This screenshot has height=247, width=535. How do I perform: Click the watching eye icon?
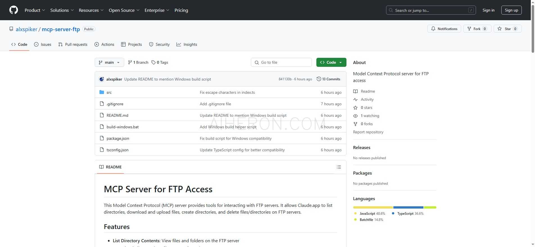click(x=355, y=116)
